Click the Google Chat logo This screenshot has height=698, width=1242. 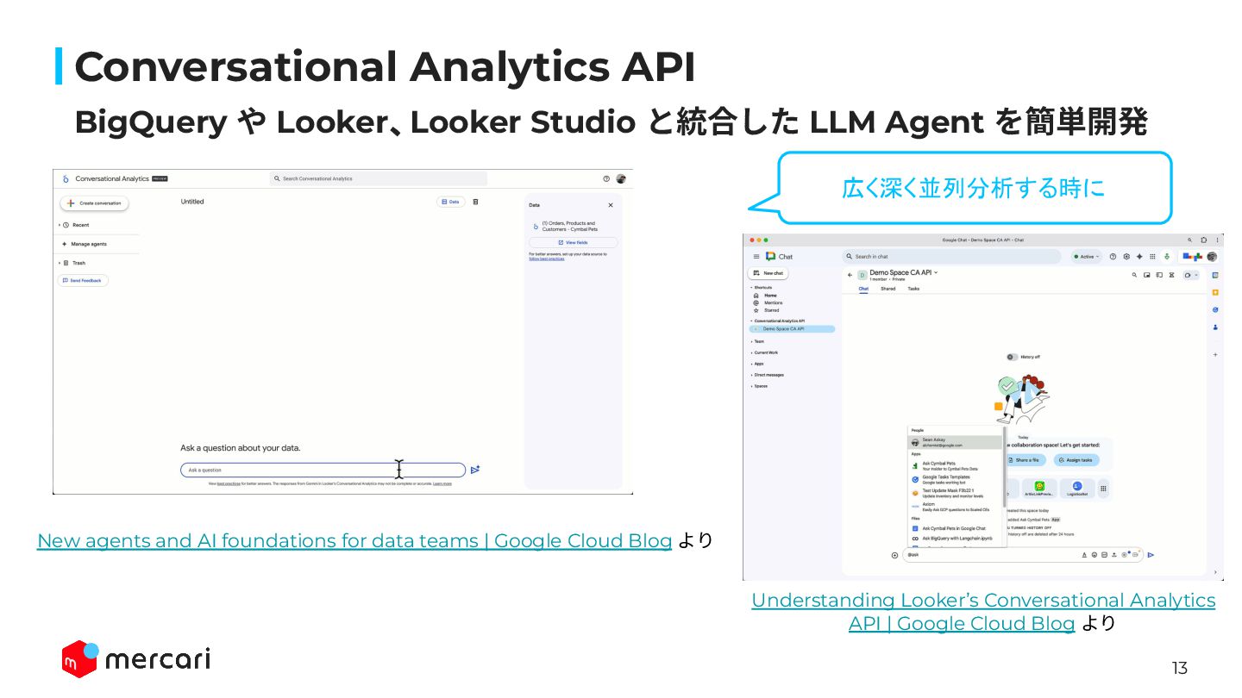point(771,257)
